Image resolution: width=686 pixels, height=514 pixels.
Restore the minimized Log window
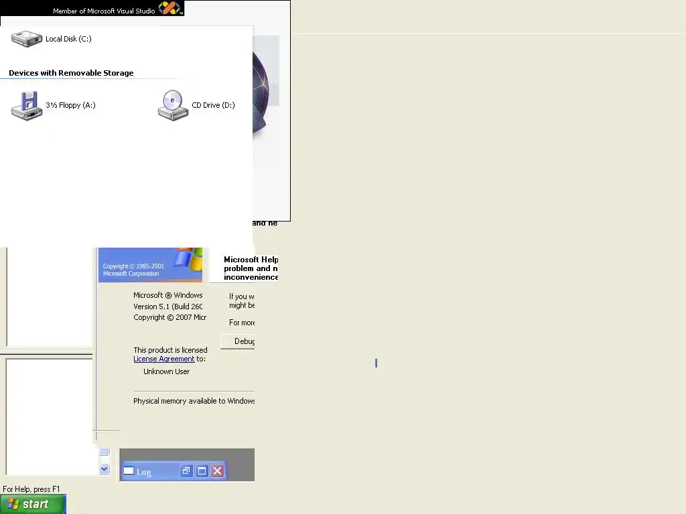(186, 470)
